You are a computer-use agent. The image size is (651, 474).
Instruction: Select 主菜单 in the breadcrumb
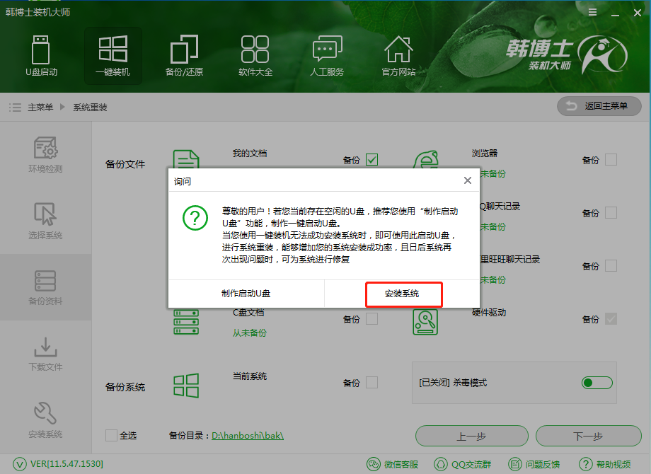tap(40, 106)
